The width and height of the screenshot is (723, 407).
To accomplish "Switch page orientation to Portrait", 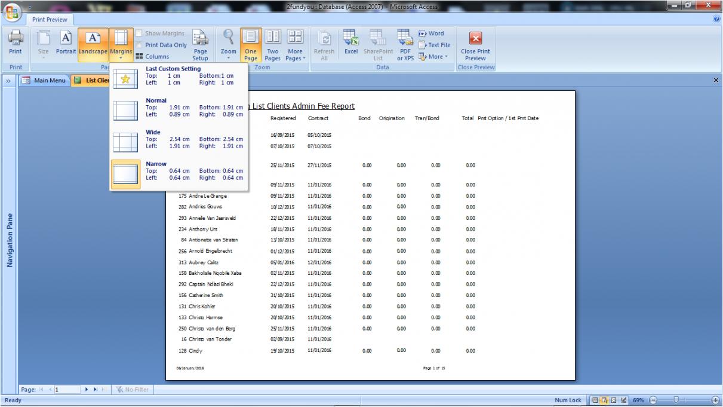I will pos(66,43).
